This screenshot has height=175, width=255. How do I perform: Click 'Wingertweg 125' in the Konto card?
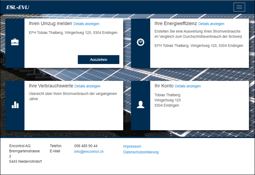click(x=168, y=100)
